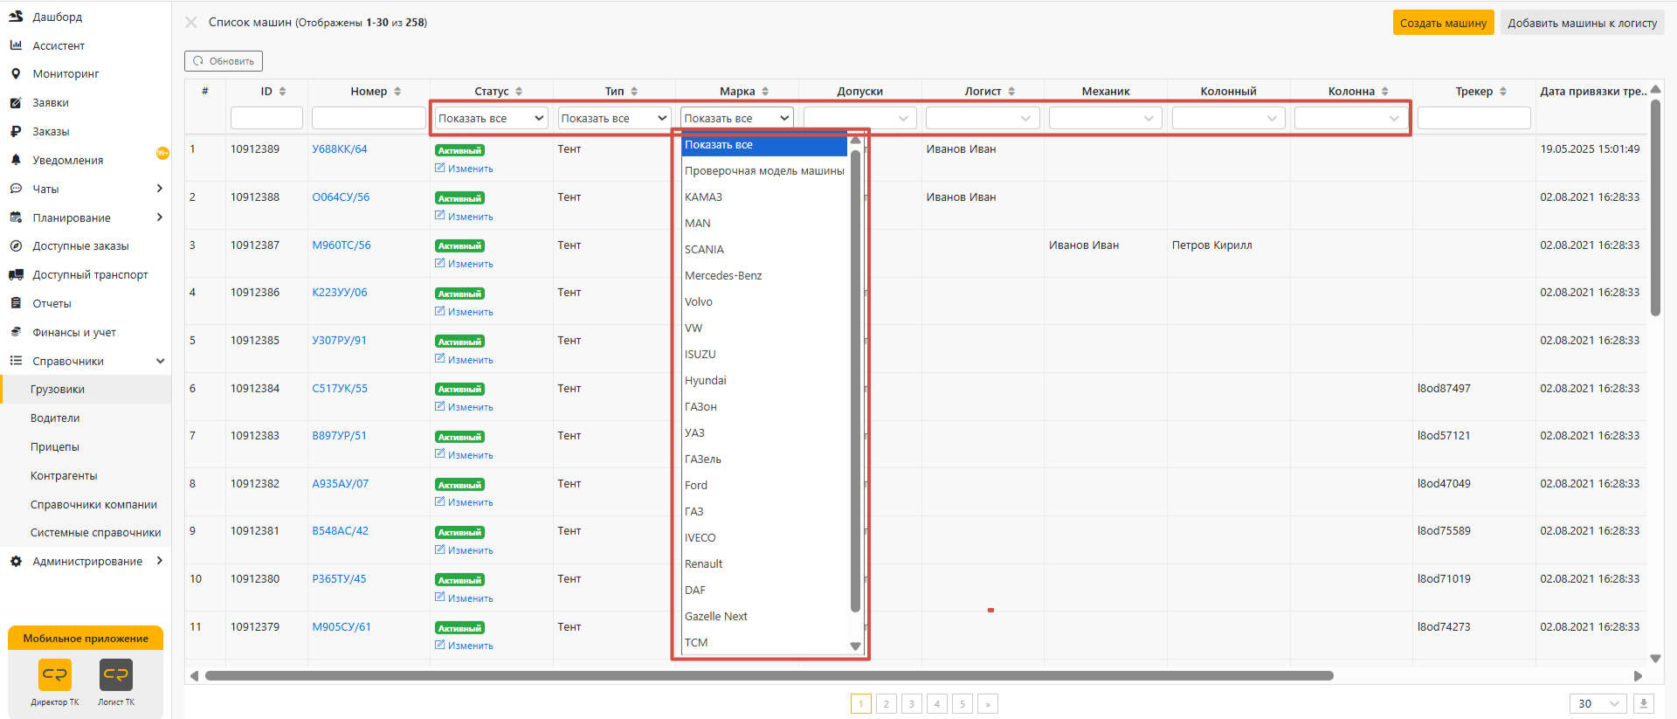Screen dimensions: 1677x719
Task: Click the Logist TK mobile app icon
Action: (x=116, y=674)
